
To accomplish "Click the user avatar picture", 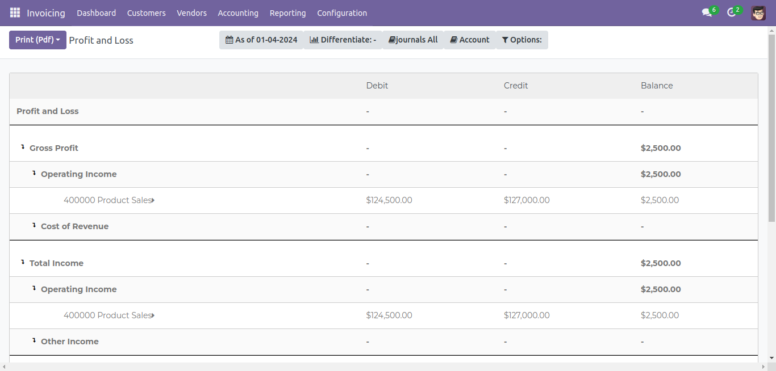I will point(758,12).
